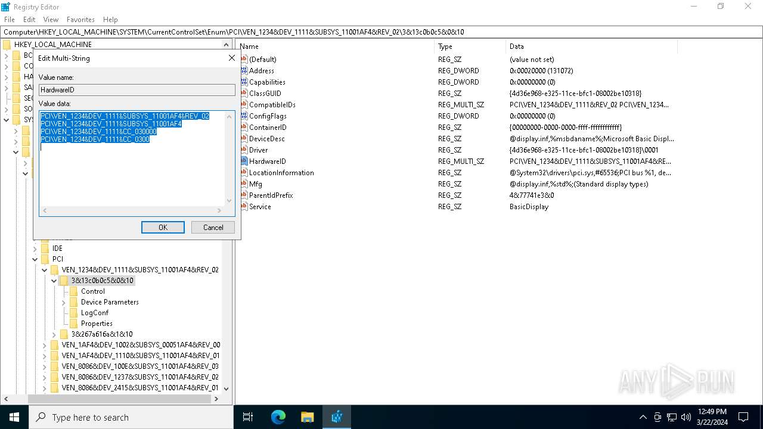Click the Driver value icon

[244, 150]
